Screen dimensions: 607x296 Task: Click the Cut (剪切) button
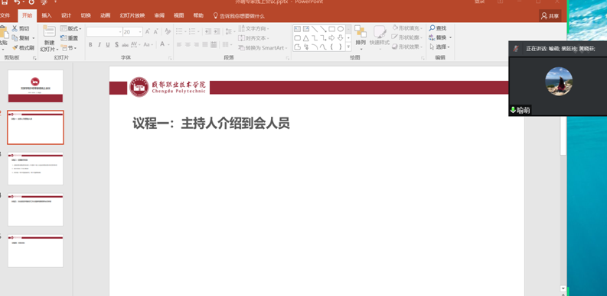[x=20, y=28]
